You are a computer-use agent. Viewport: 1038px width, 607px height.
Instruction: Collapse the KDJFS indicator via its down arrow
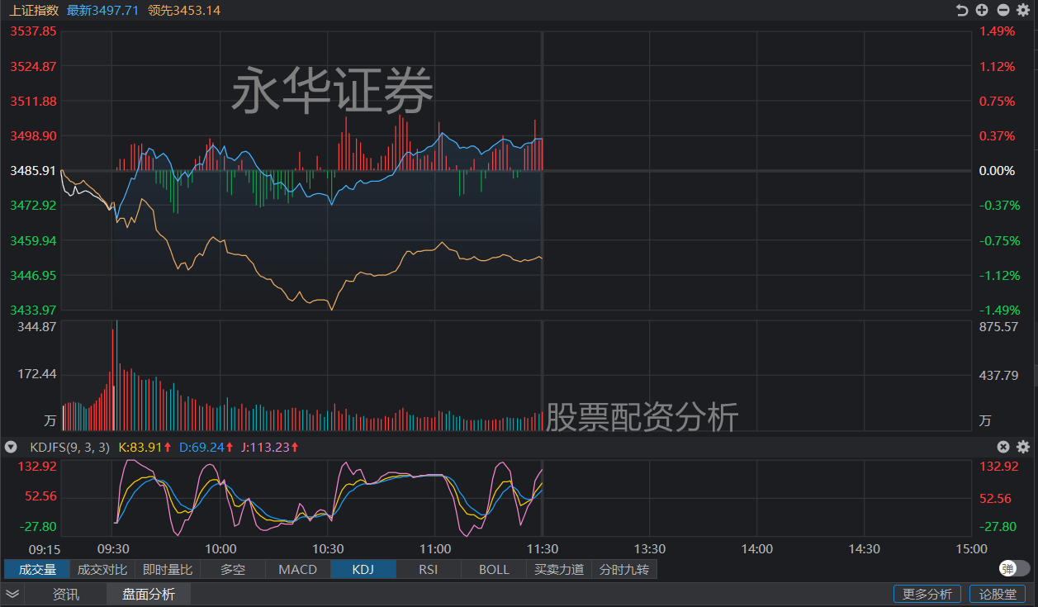(11, 447)
